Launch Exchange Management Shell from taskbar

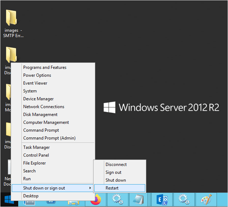162,199
